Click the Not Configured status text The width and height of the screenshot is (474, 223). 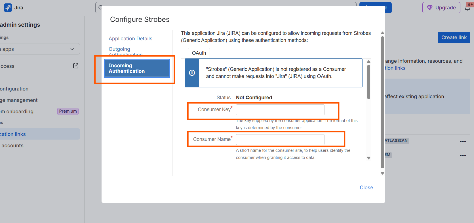pos(254,98)
